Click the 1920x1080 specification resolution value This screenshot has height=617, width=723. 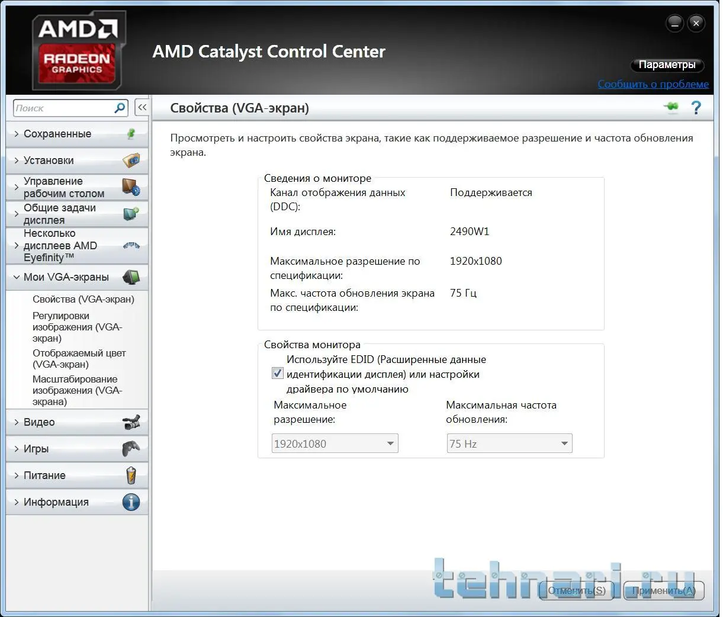475,261
